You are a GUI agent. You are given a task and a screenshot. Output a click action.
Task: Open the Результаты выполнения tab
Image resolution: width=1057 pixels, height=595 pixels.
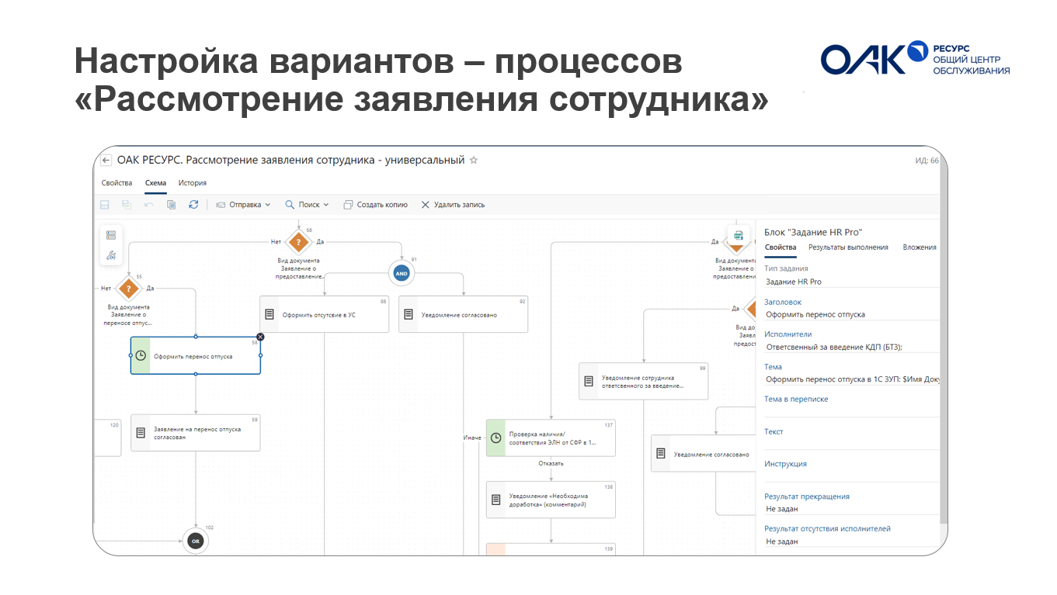848,247
